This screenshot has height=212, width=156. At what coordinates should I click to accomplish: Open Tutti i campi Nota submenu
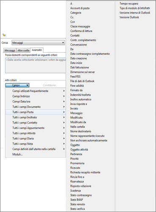[36, 144]
